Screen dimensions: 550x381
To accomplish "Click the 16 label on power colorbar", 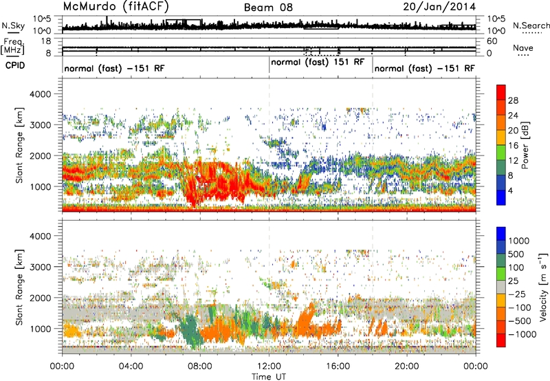I will (513, 146).
